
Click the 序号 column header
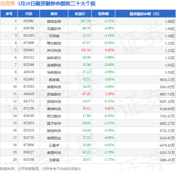coord(9,14)
